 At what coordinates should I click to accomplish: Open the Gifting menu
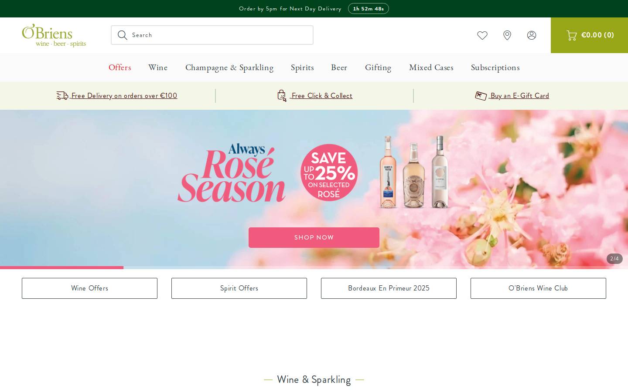[378, 68]
